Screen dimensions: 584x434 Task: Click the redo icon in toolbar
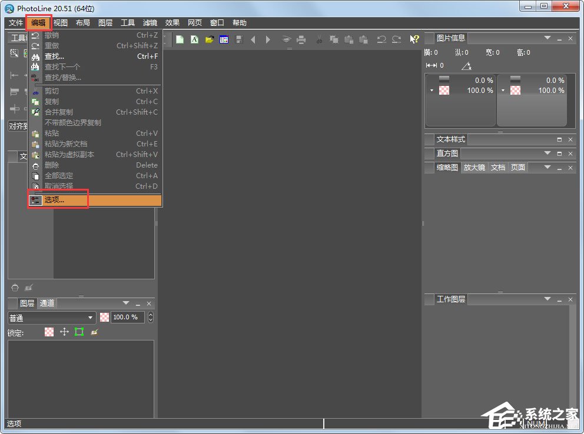(396, 39)
